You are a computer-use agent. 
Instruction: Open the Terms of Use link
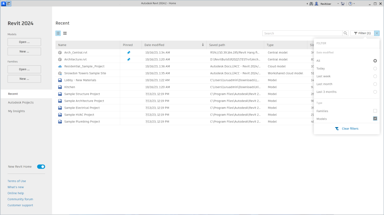point(17,181)
